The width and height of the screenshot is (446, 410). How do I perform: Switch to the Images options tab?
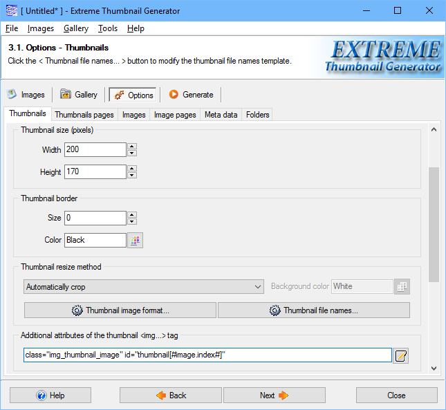click(133, 115)
